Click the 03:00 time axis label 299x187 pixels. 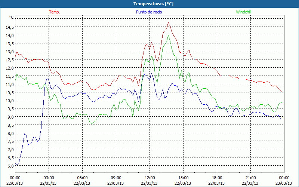tap(49, 178)
